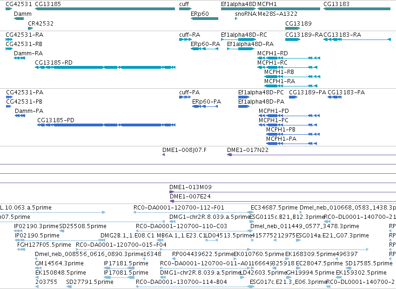Click the CG42531-PA protein label
Image resolution: width=396 pixels, height=289 pixels.
(25, 92)
